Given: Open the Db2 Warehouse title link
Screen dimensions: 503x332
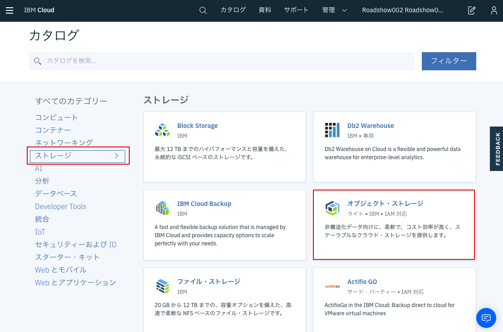Looking at the screenshot, I should tap(371, 126).
